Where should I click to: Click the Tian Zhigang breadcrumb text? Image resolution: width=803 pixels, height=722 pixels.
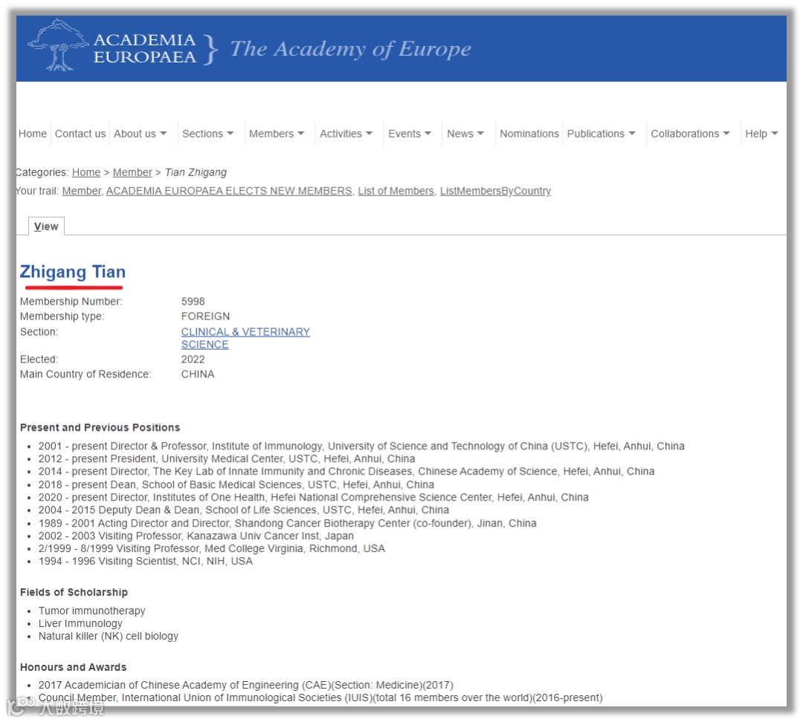196,172
